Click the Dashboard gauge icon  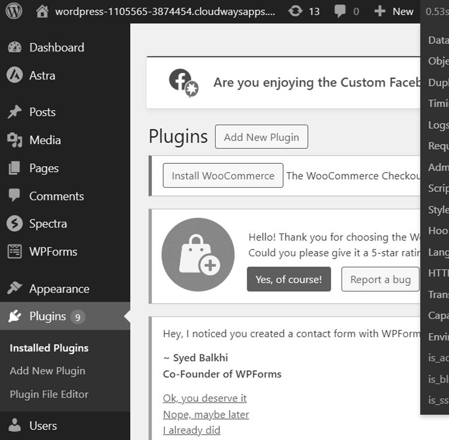coord(15,47)
